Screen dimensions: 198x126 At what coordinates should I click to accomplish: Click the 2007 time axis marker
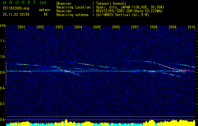tap(135, 27)
